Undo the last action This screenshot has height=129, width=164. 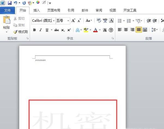tap(15, 3)
